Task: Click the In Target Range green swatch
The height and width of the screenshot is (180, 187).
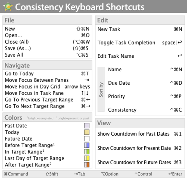Action: click(x=87, y=152)
